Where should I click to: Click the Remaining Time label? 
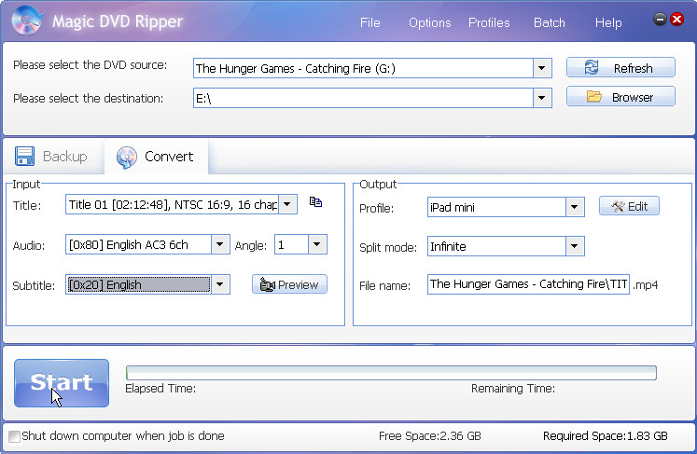coord(513,389)
